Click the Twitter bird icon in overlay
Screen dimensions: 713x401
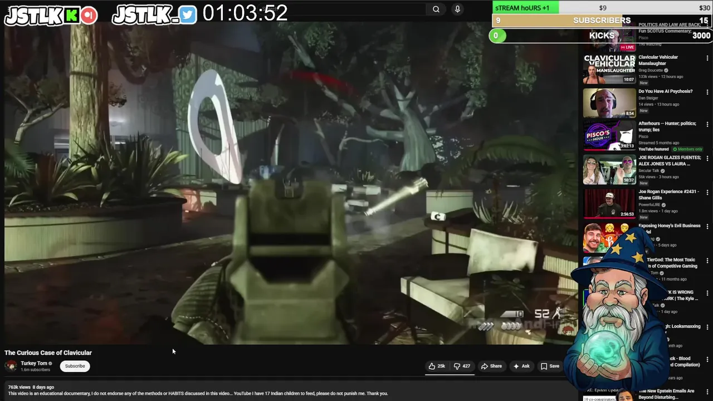point(188,15)
